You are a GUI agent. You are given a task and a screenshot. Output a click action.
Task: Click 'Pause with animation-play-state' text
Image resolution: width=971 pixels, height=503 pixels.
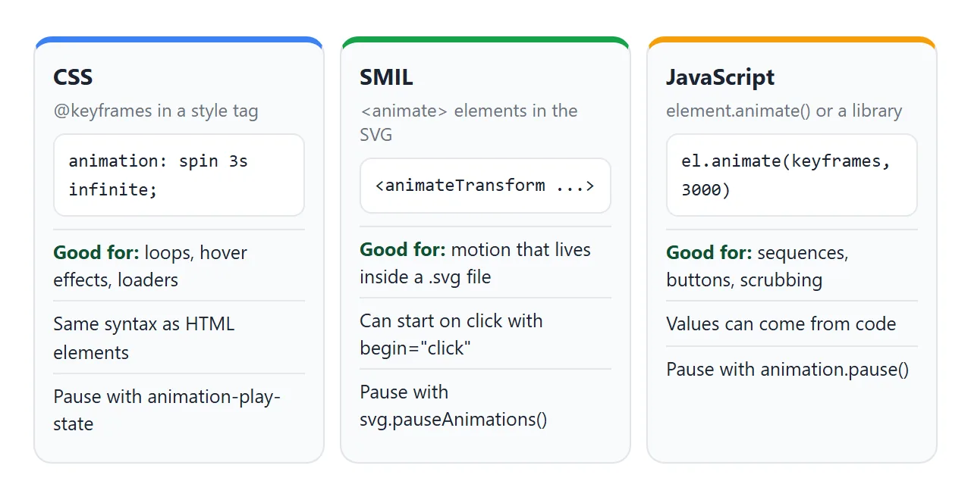(167, 410)
